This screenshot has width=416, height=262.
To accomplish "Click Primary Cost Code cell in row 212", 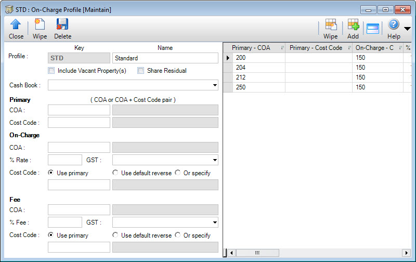I will (x=319, y=77).
